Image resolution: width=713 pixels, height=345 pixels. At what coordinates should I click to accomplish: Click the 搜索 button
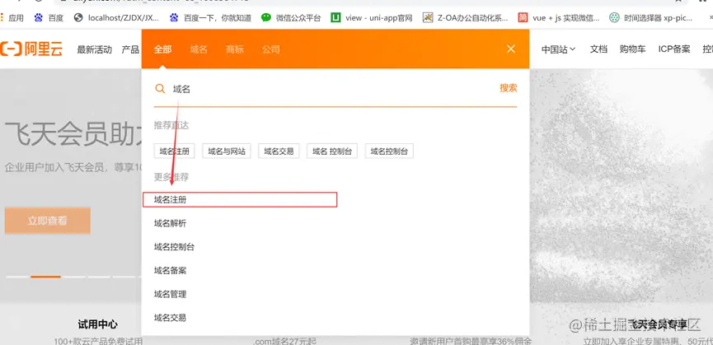coord(509,88)
